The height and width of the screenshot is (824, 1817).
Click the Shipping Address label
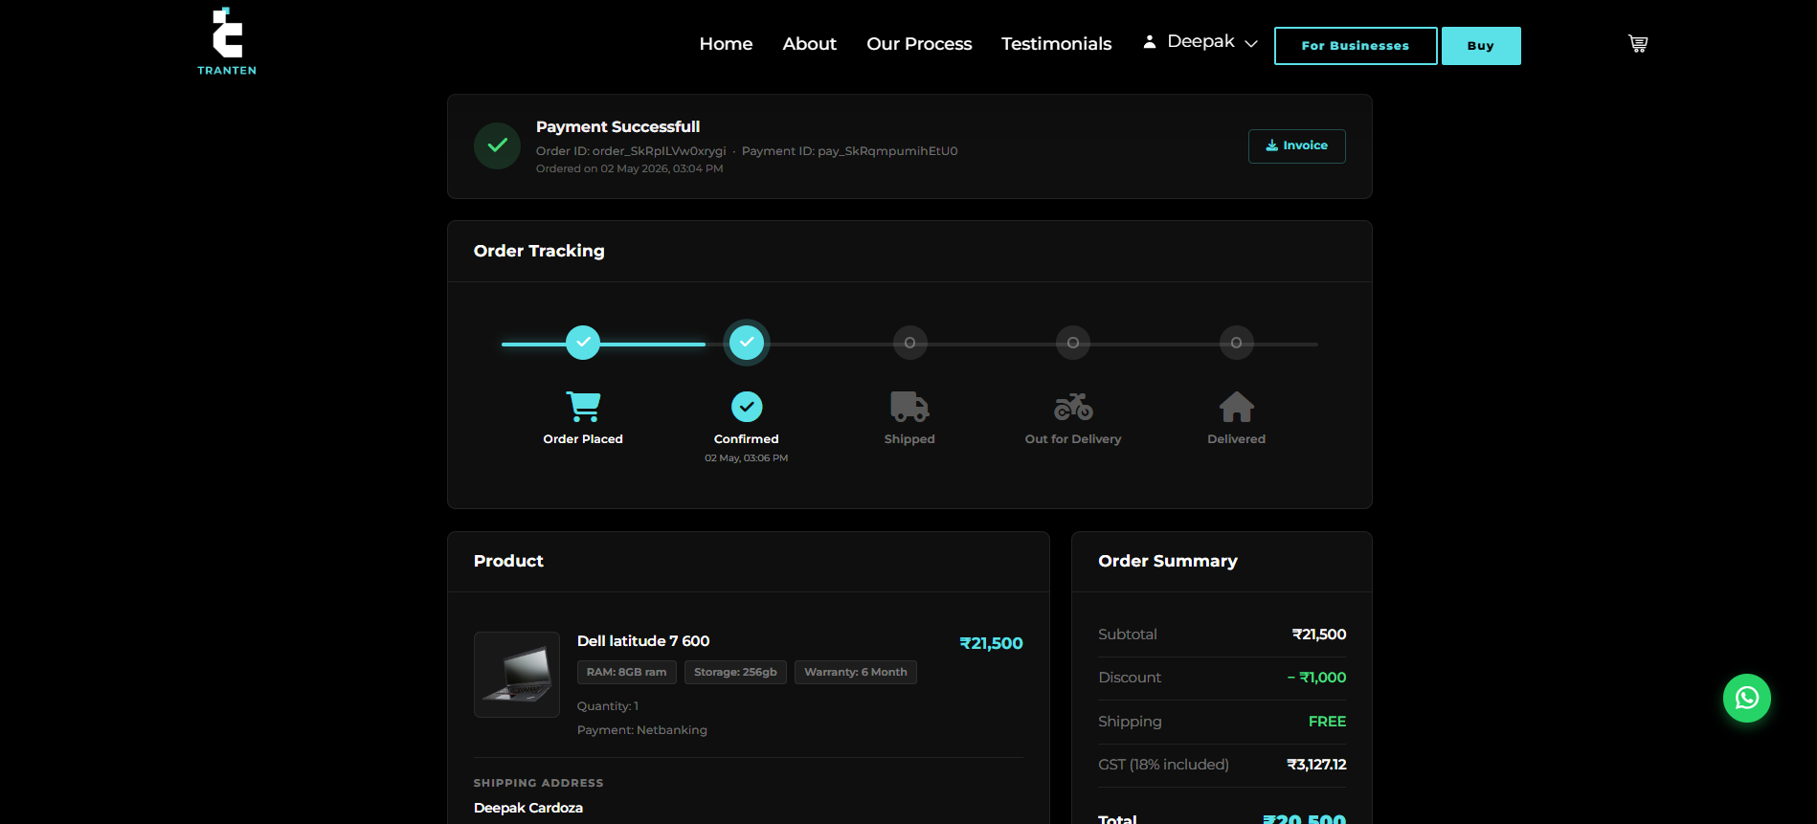[x=538, y=783]
